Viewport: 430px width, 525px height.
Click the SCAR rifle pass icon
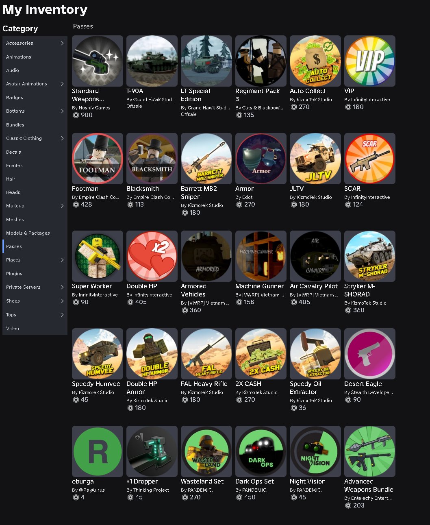(370, 159)
